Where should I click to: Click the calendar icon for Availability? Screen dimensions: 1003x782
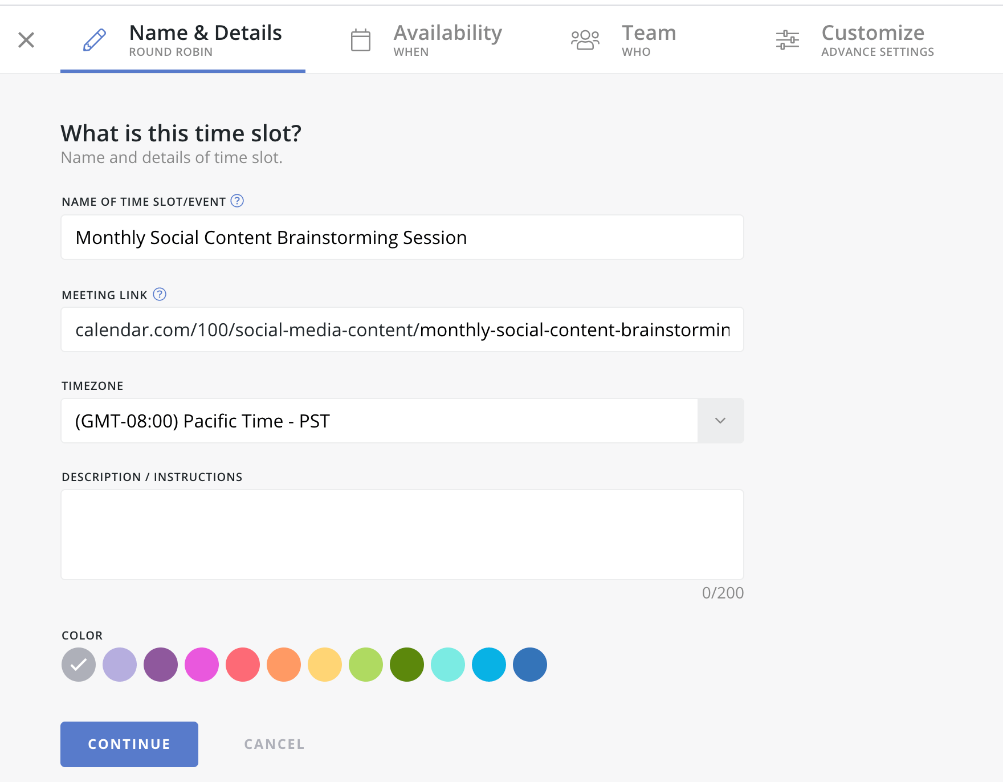(360, 40)
